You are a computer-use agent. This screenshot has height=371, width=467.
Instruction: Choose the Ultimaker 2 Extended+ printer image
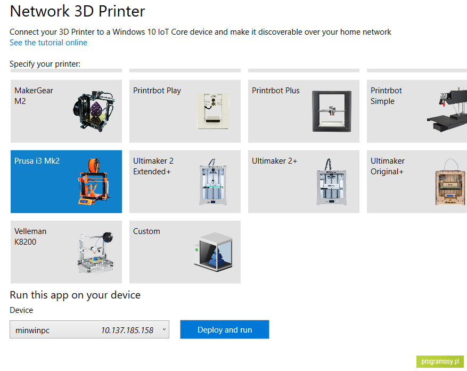point(212,182)
